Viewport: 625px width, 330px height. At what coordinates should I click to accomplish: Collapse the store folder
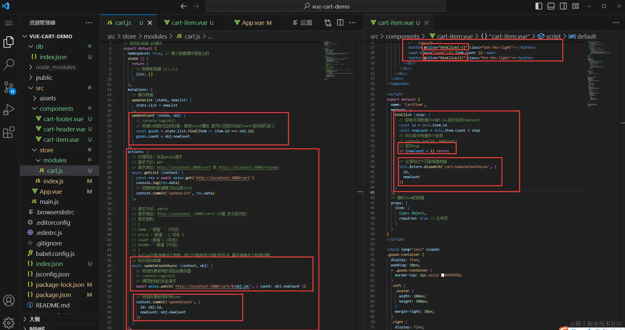60,150
